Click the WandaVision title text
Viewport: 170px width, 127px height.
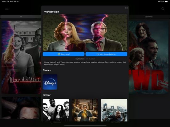pos(52,12)
